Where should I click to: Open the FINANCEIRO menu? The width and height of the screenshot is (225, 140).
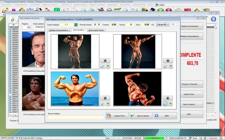coord(112,5)
